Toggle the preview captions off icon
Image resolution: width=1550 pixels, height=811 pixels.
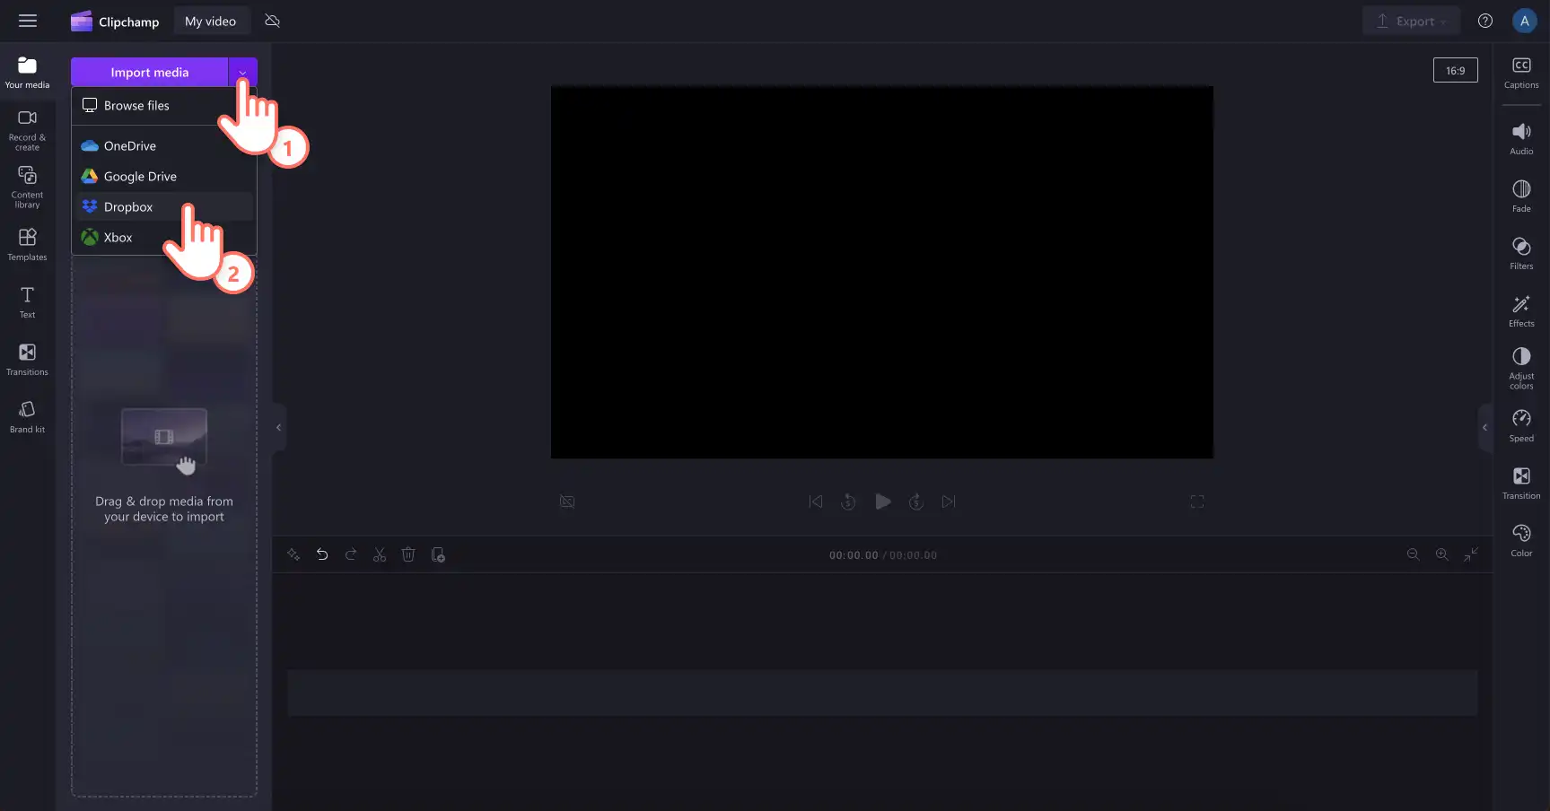tap(567, 501)
